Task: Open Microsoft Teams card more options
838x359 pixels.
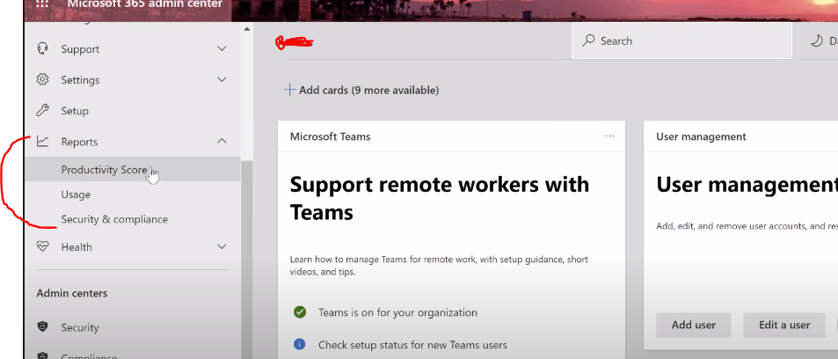Action: [609, 136]
